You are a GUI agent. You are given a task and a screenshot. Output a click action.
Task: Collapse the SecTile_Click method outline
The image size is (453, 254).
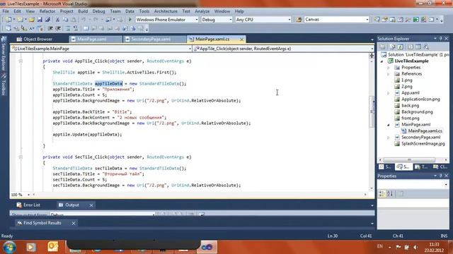point(21,157)
